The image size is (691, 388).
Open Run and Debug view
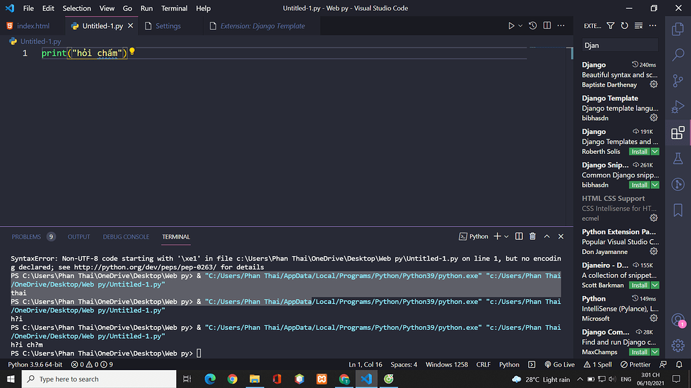pos(678,107)
